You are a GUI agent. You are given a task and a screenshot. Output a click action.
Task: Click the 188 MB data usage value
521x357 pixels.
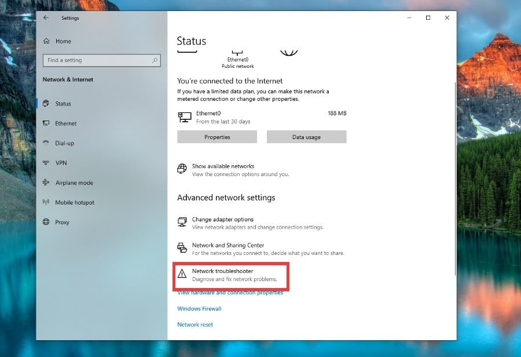337,113
